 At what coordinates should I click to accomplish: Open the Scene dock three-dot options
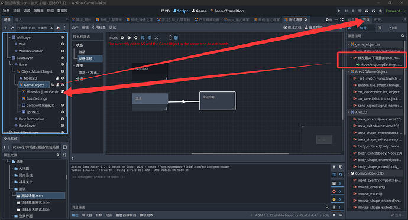(x=65, y=28)
